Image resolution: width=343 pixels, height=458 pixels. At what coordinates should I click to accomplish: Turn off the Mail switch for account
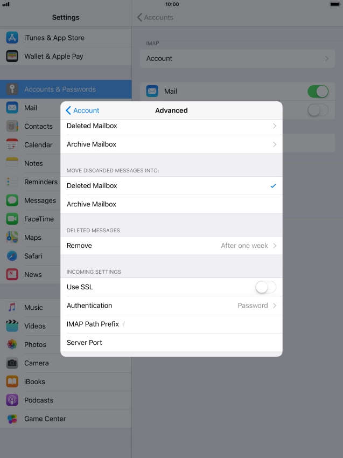tap(318, 92)
